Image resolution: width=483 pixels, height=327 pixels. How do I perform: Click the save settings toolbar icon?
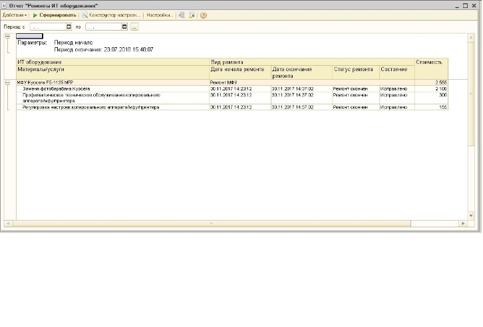(192, 15)
